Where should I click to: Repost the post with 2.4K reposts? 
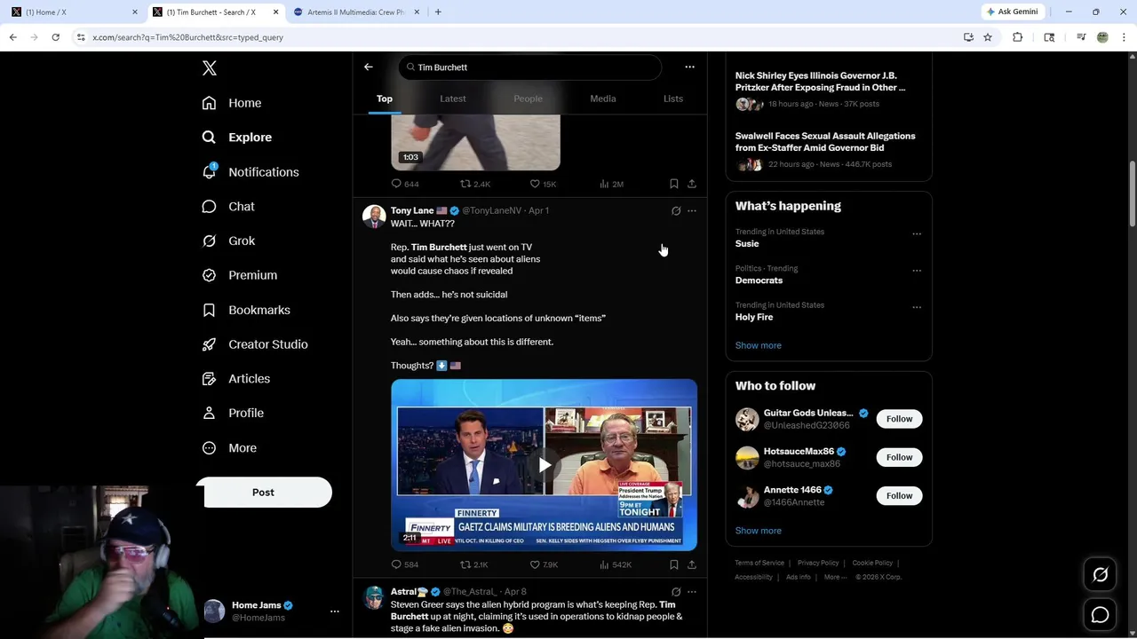(475, 184)
